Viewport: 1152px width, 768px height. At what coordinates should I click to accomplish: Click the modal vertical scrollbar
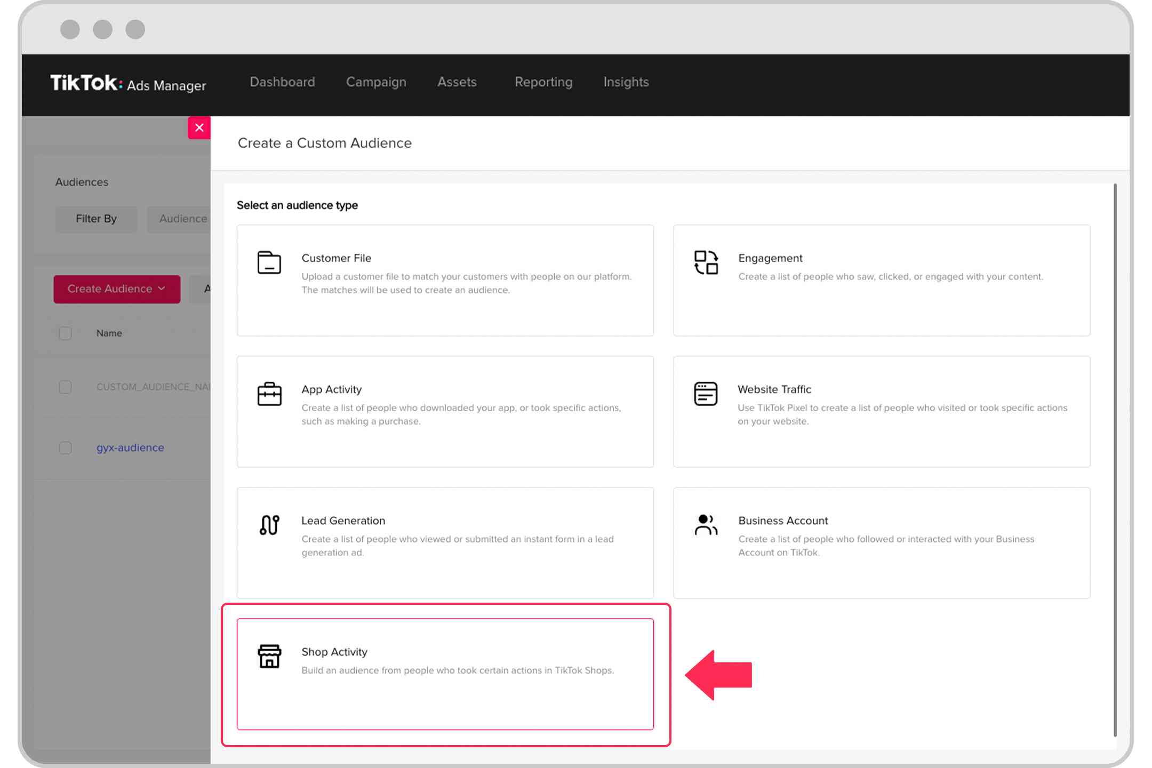pos(1115,459)
